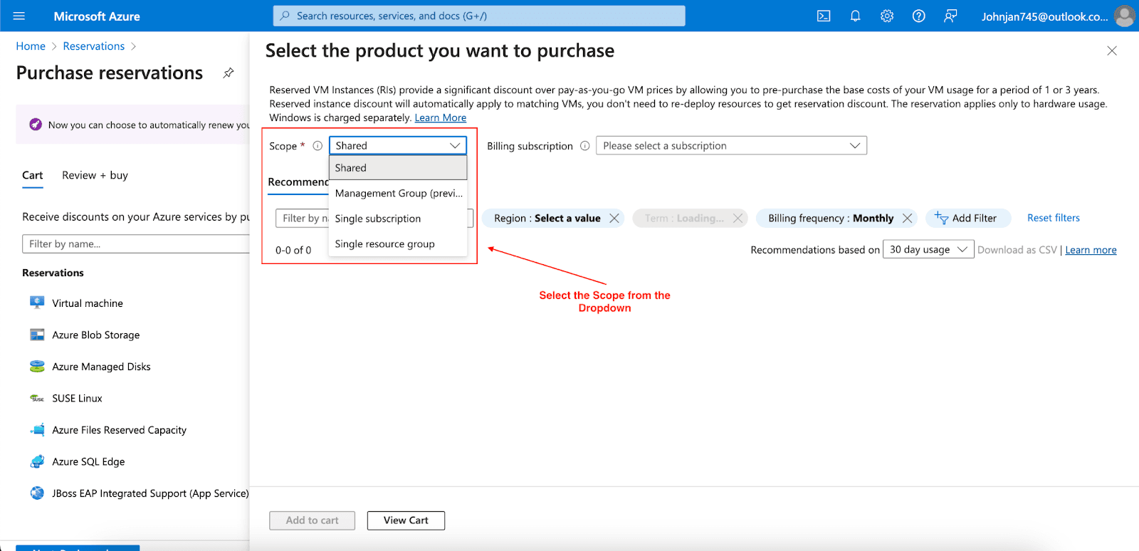Choose Single resource group scope option
Image resolution: width=1139 pixels, height=551 pixels.
click(x=398, y=243)
